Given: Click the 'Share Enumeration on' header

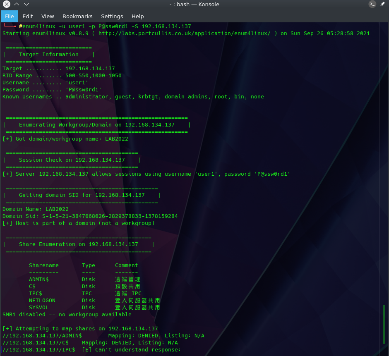Looking at the screenshot, I should (x=79, y=244).
